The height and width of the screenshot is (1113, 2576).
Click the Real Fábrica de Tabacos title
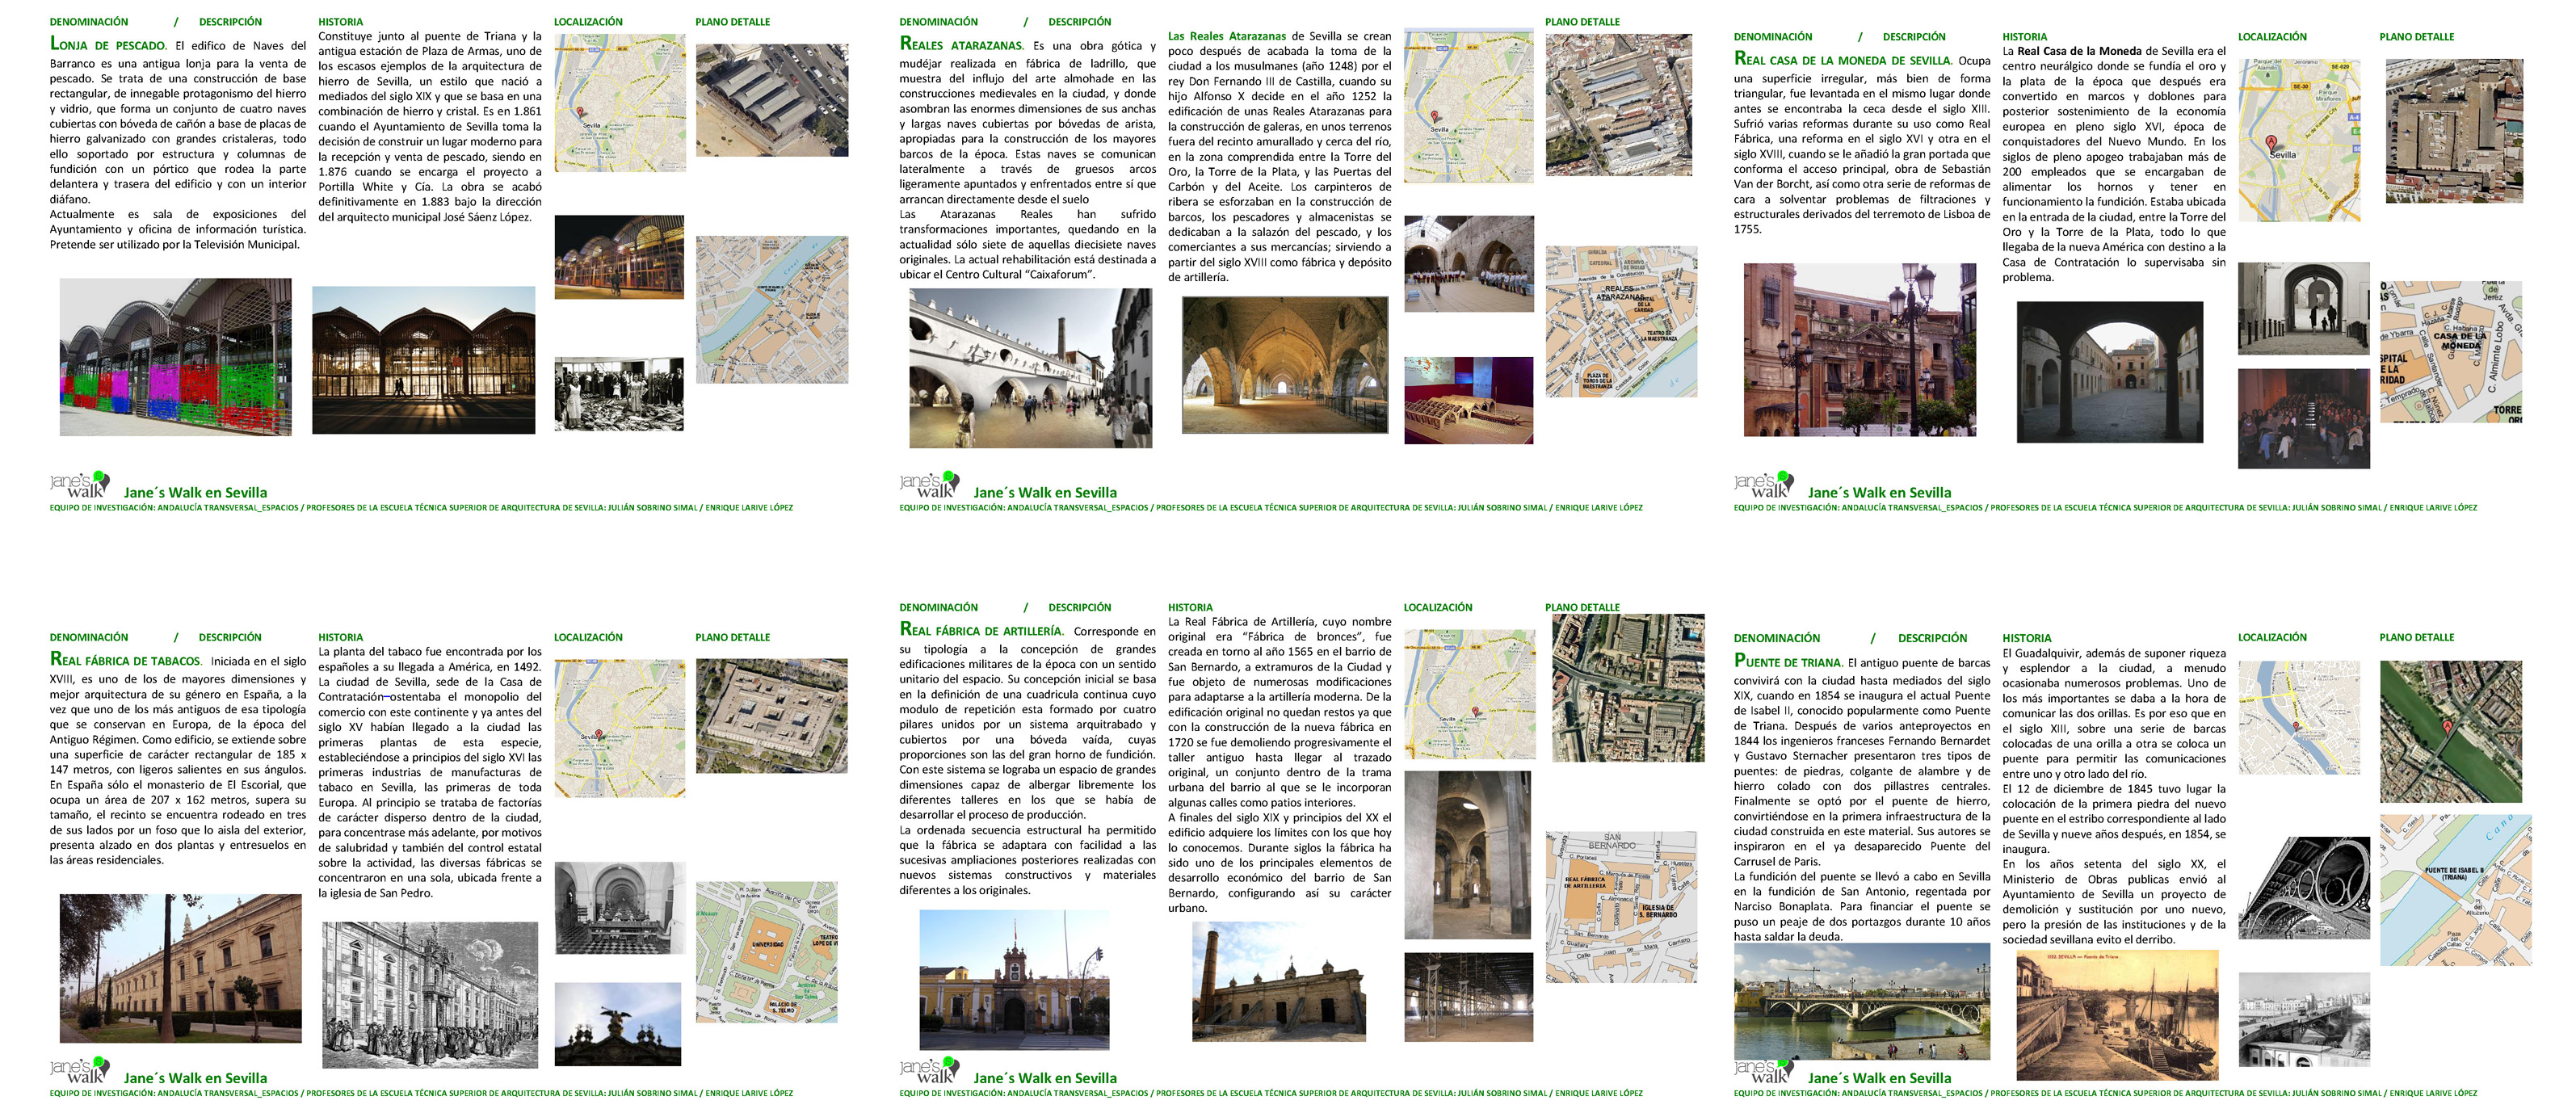point(126,661)
